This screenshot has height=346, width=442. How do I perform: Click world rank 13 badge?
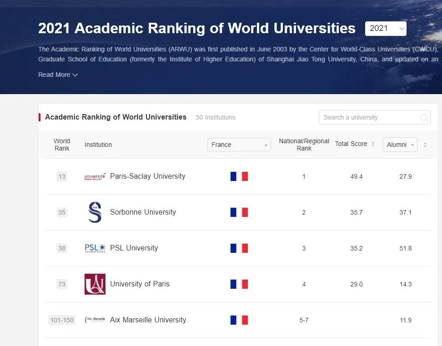coord(62,176)
